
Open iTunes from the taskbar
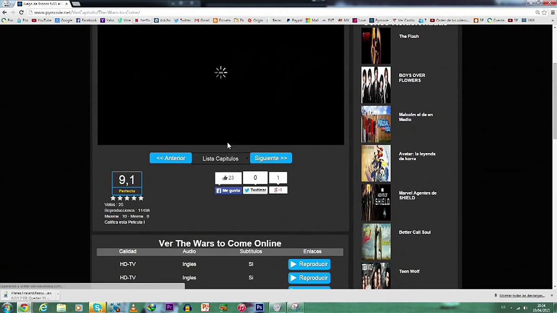coord(241,308)
